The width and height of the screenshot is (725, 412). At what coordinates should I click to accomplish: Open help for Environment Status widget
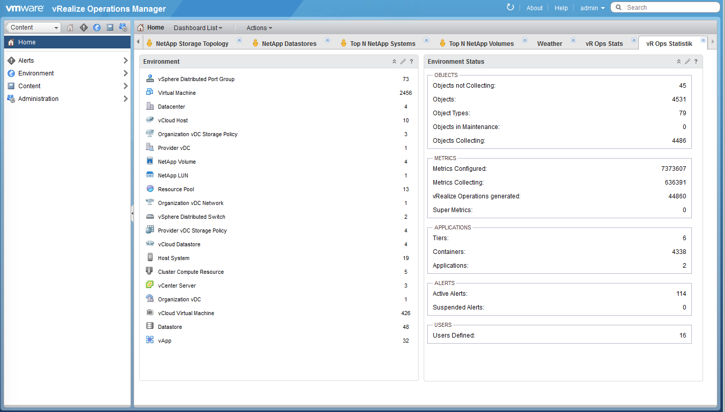pos(696,62)
